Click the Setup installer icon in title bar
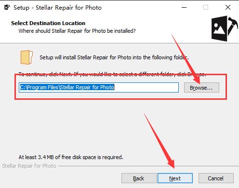The image size is (239, 188). (7, 7)
